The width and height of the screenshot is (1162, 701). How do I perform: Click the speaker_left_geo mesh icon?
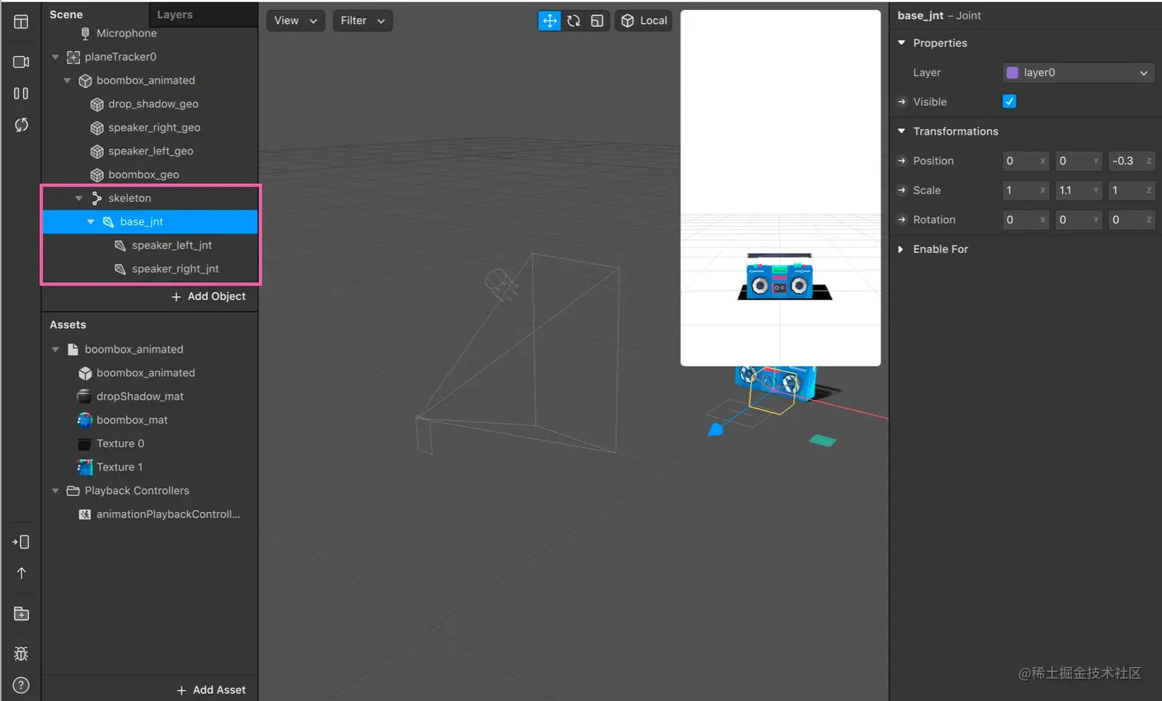click(x=97, y=151)
